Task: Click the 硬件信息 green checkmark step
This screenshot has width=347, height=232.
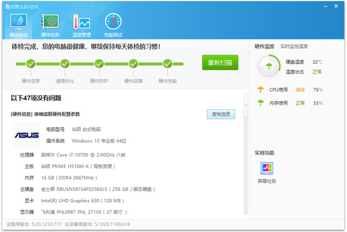Action: pos(31,64)
